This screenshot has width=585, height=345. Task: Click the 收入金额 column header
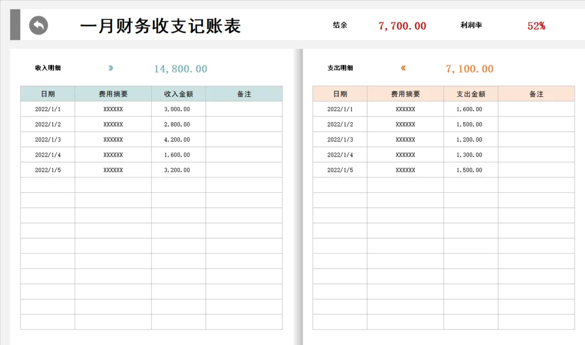178,94
